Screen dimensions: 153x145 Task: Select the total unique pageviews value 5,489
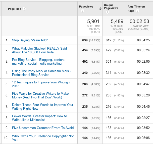117,21
